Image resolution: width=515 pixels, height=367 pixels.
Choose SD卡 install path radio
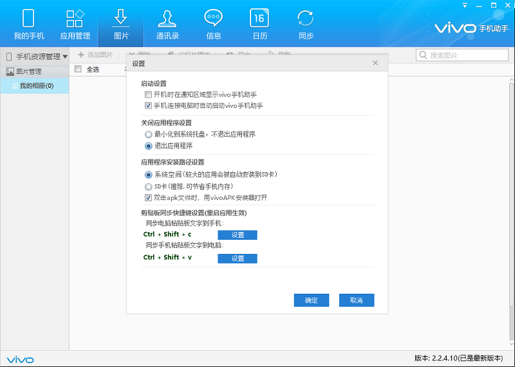point(149,186)
